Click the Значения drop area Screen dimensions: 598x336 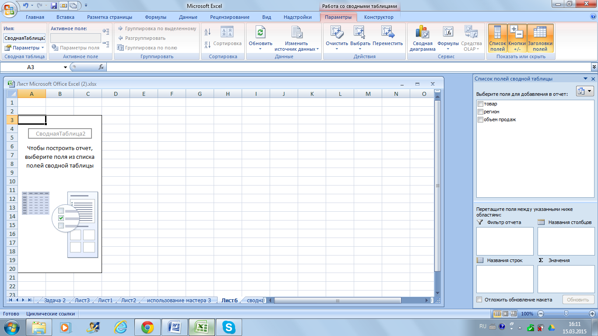point(566,279)
